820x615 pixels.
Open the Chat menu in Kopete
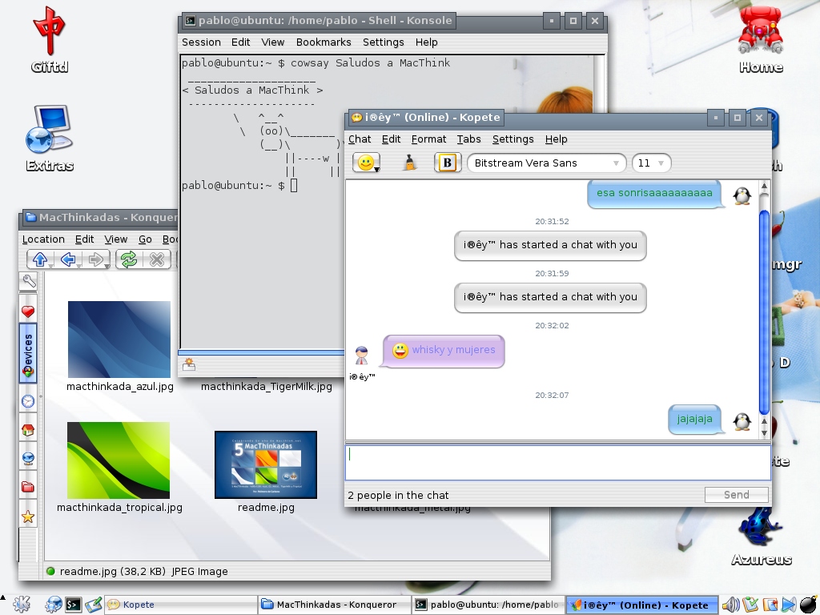tap(360, 139)
